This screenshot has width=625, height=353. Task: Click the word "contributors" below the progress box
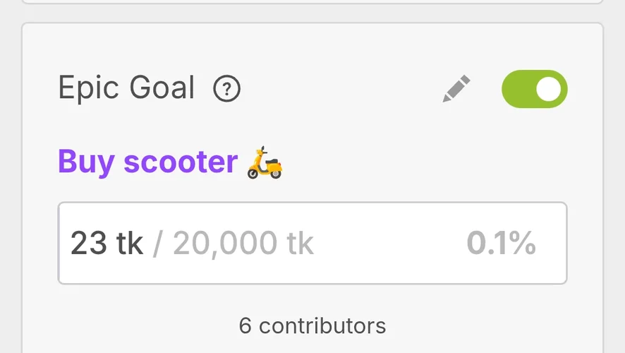tap(322, 325)
